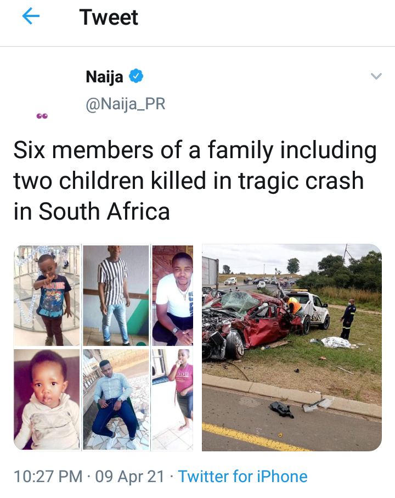Open collage photo of woman in pink top
Screen dimensions: 395x498
tap(173, 399)
